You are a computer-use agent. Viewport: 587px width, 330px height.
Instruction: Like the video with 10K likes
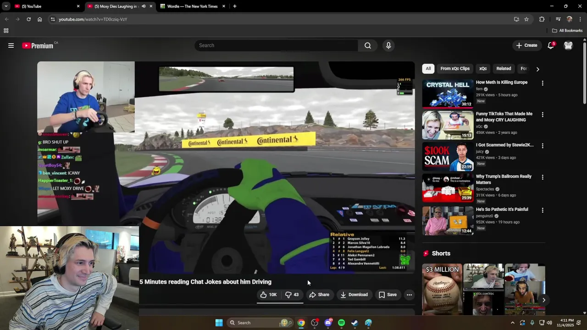tap(268, 295)
